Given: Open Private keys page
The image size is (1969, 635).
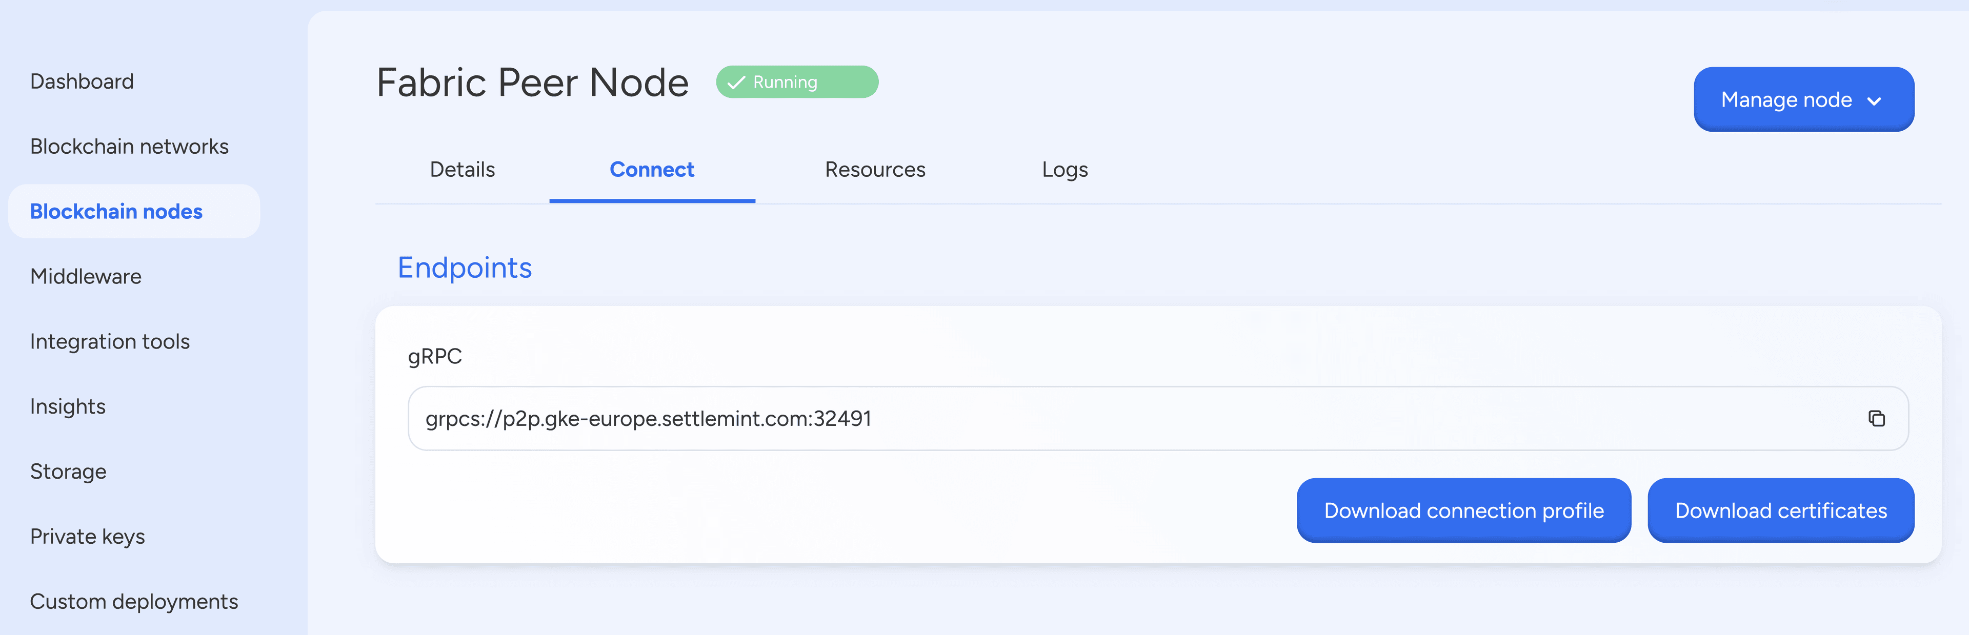Looking at the screenshot, I should 87,537.
